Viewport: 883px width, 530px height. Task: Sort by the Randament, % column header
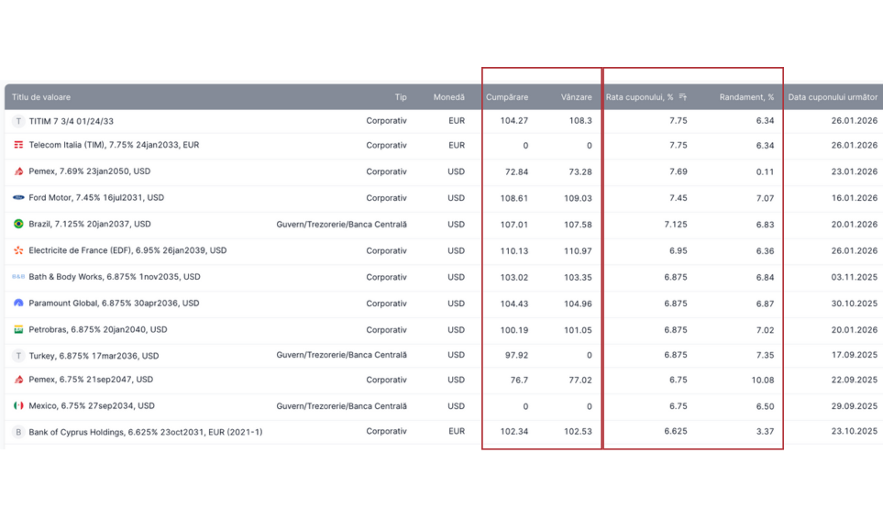coord(746,97)
